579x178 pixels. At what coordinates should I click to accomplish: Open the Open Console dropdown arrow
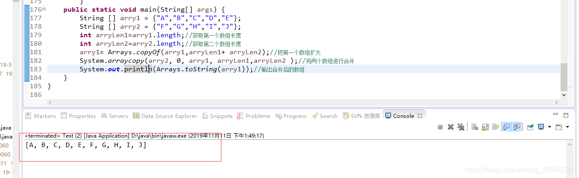coord(567,127)
